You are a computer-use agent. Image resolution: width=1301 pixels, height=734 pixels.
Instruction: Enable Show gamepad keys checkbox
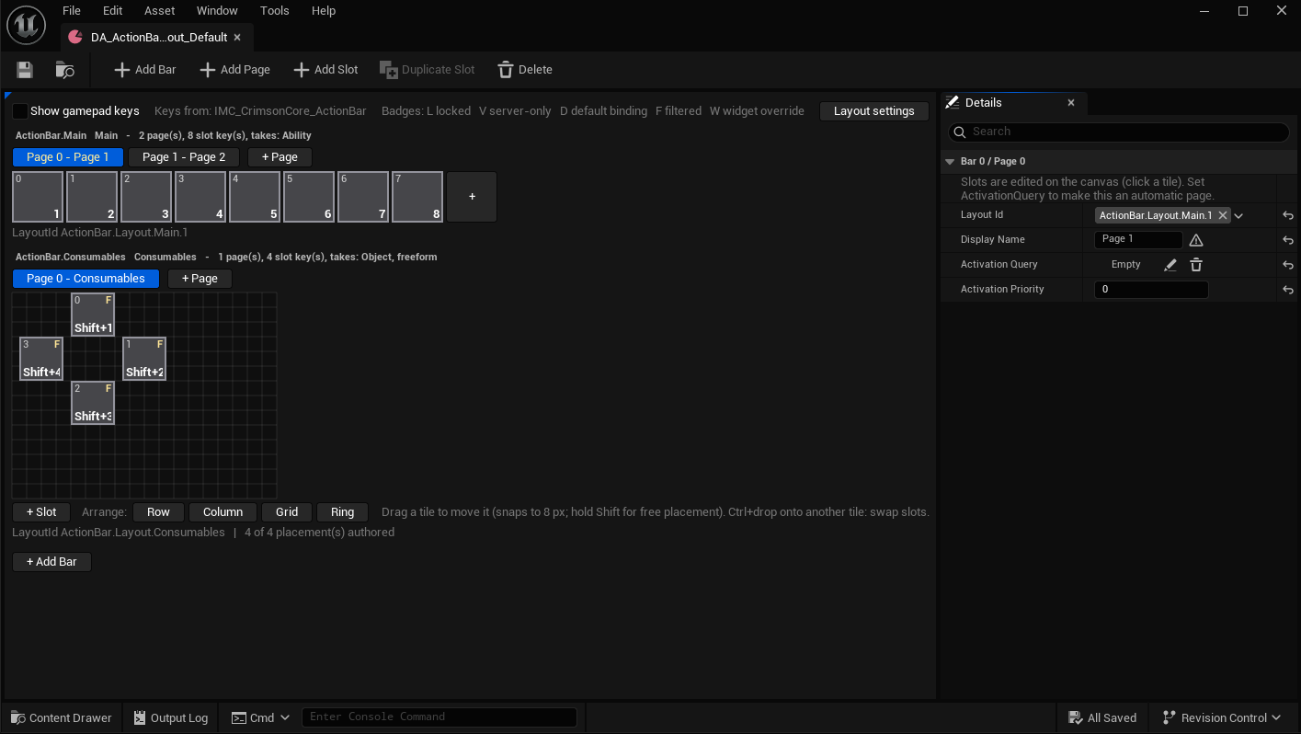19,111
